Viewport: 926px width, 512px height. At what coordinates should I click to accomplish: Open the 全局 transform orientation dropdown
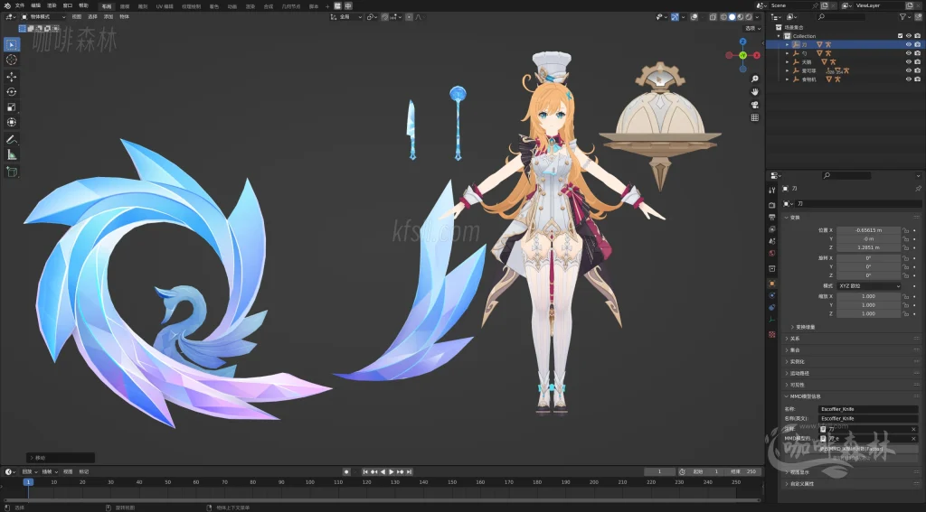click(x=346, y=17)
